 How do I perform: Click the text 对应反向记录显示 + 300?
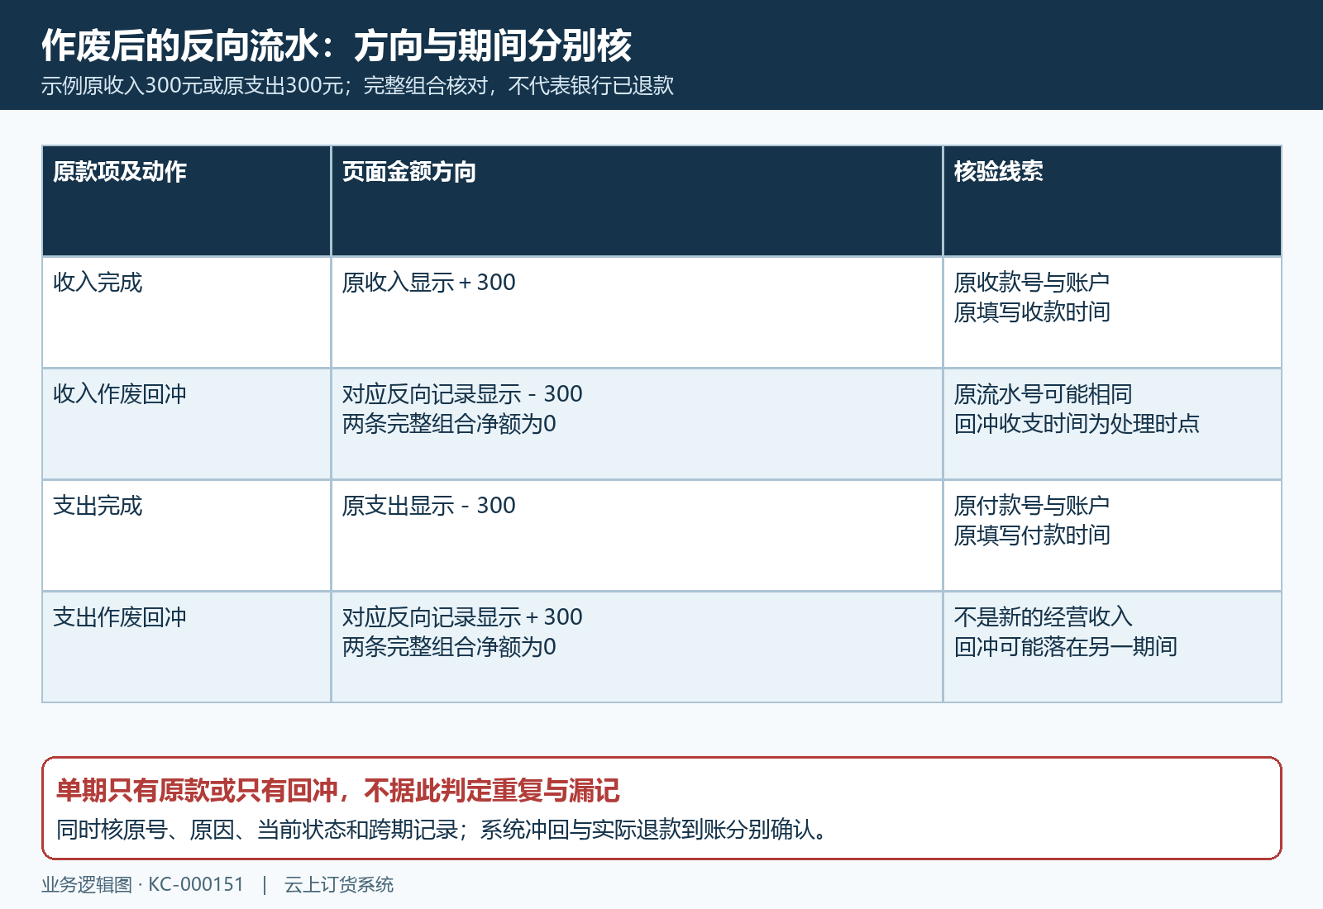[x=462, y=617]
